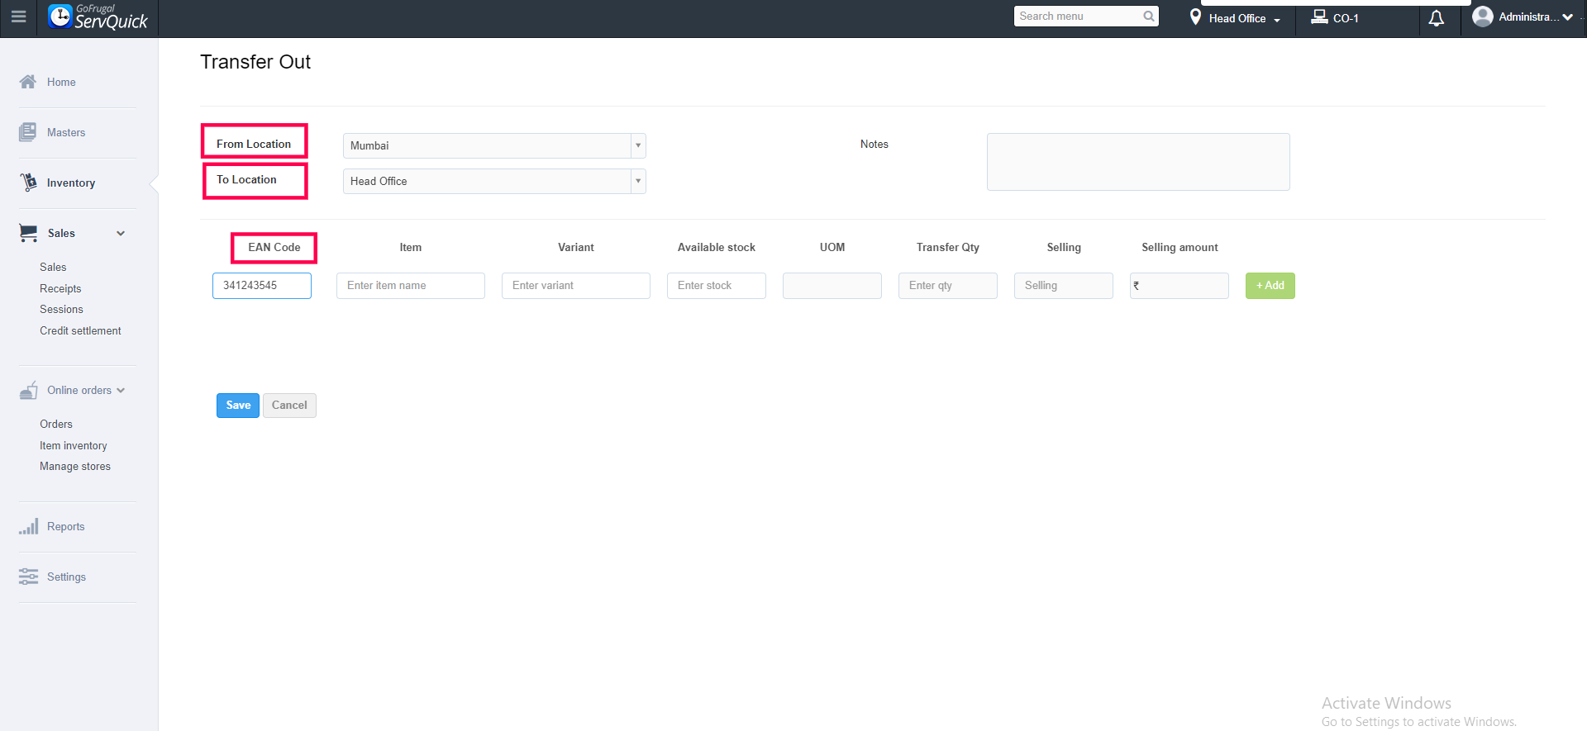Click the Online orders icon
The width and height of the screenshot is (1587, 731).
coord(28,390)
